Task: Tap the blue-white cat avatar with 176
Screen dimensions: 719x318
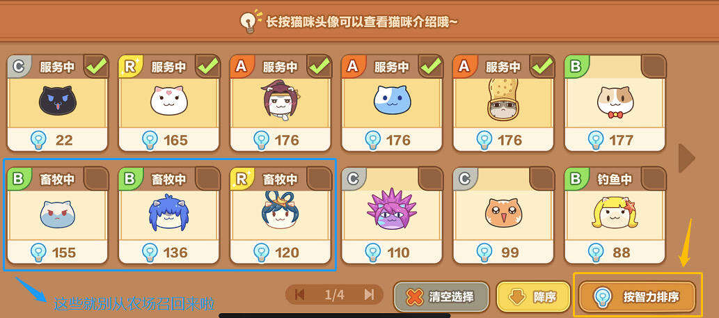Action: coord(392,100)
